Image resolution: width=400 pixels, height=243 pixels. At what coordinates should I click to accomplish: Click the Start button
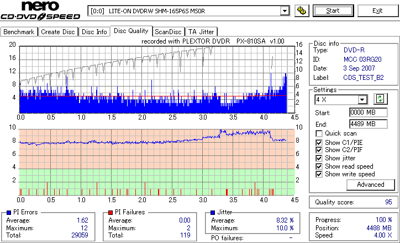point(333,10)
